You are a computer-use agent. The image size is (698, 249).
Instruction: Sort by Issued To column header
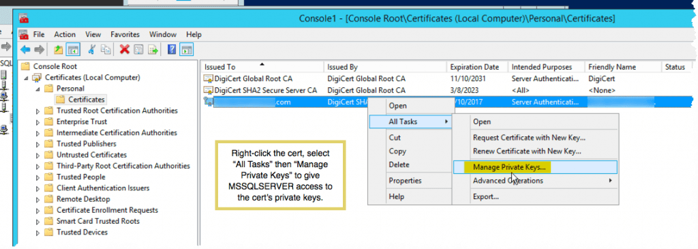262,68
